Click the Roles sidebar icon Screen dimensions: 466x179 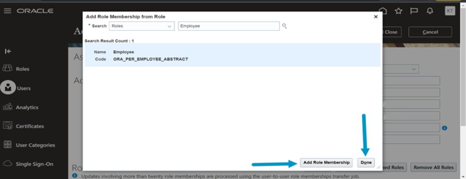tap(7, 68)
